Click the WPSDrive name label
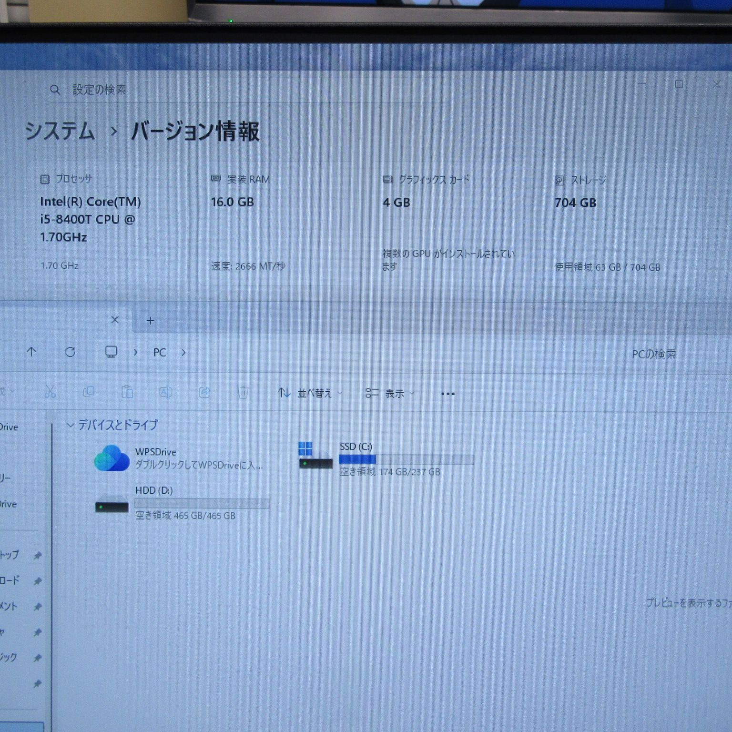 [156, 452]
